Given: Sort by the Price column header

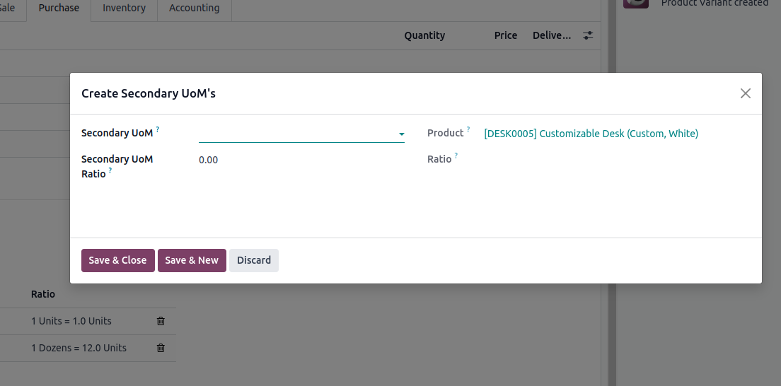Looking at the screenshot, I should (x=505, y=35).
